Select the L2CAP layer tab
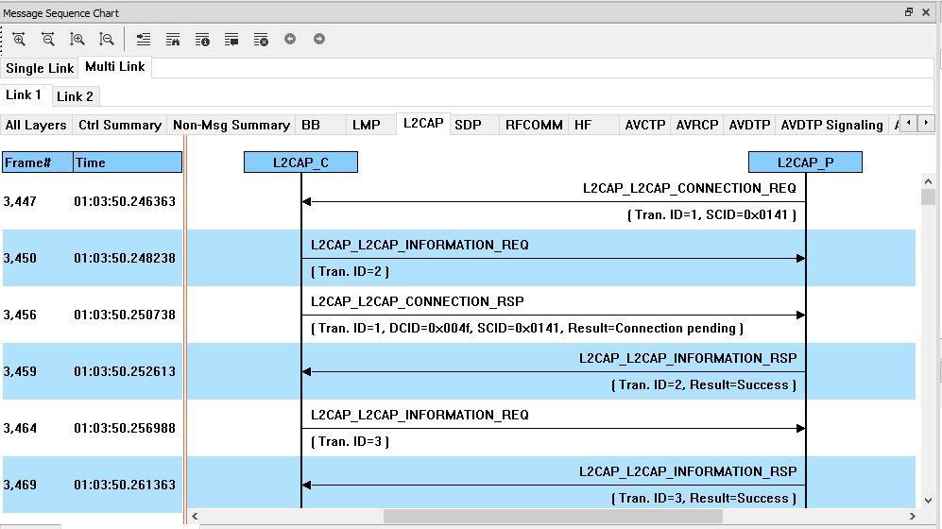This screenshot has height=529, width=942. click(423, 124)
